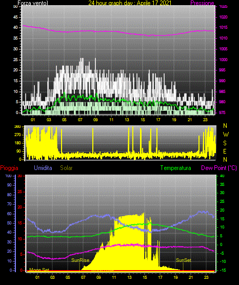239x285 pixels.
Task: Click the 1025 pressure axis value
Action: (x=223, y=7)
